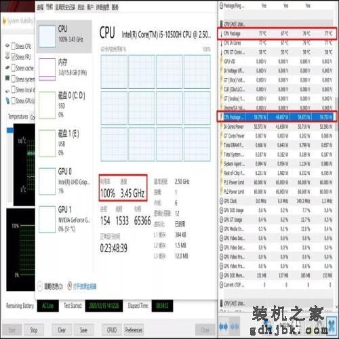The width and height of the screenshot is (339, 339).
Task: Click the sensor icon of the CPU GT Cores row
Action: 221,52
